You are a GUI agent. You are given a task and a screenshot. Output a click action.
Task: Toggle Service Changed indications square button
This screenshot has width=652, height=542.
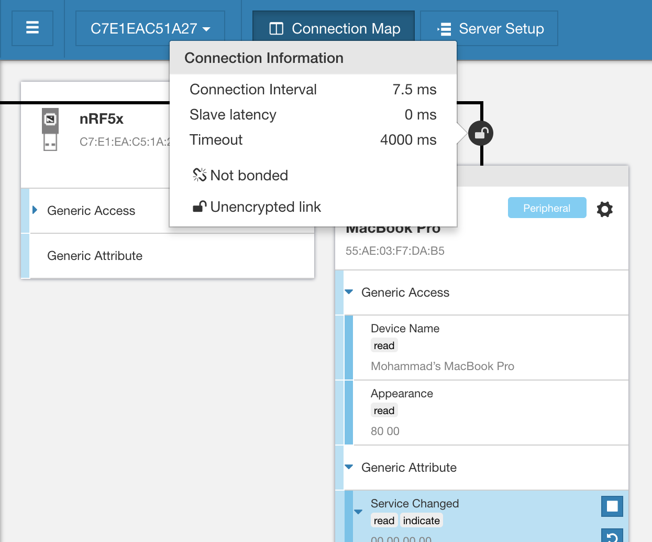pos(612,506)
